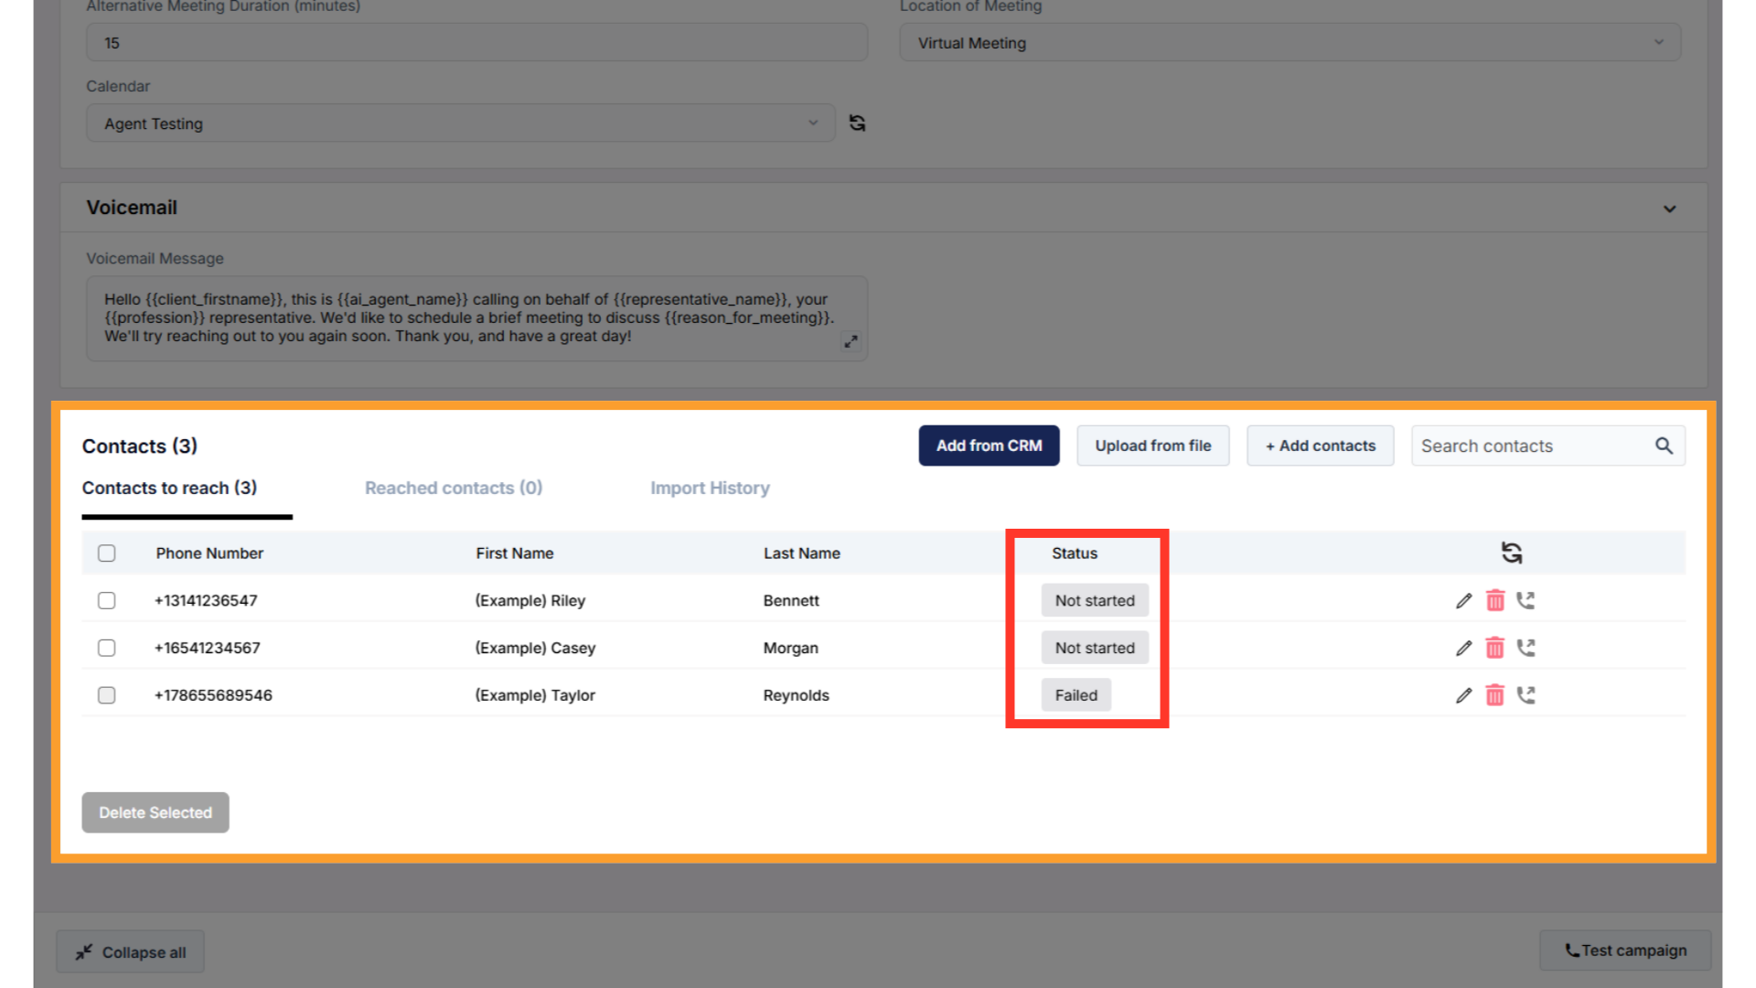1756x988 pixels.
Task: Select all contacts checkbox in header
Action: tap(107, 553)
